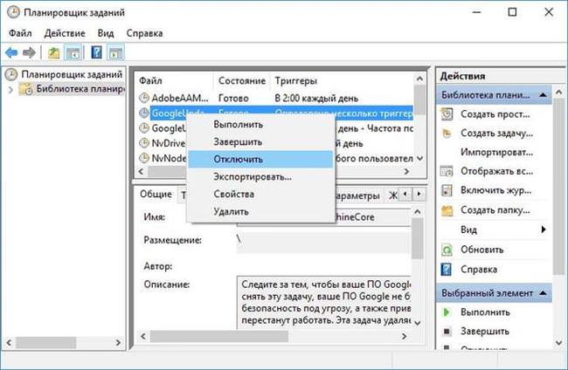Sort tasks by the Триггеры column header
The height and width of the screenshot is (370, 568).
[x=342, y=80]
